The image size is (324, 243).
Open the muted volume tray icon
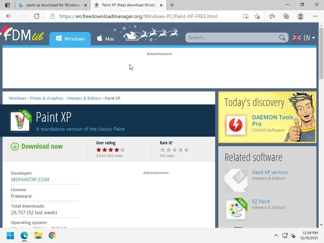pyautogui.click(x=293, y=235)
